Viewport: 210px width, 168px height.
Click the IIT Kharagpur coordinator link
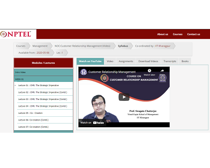pos(163,46)
